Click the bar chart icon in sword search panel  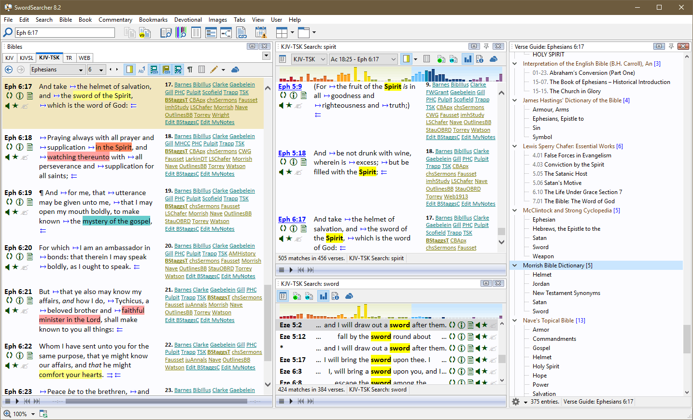(323, 296)
